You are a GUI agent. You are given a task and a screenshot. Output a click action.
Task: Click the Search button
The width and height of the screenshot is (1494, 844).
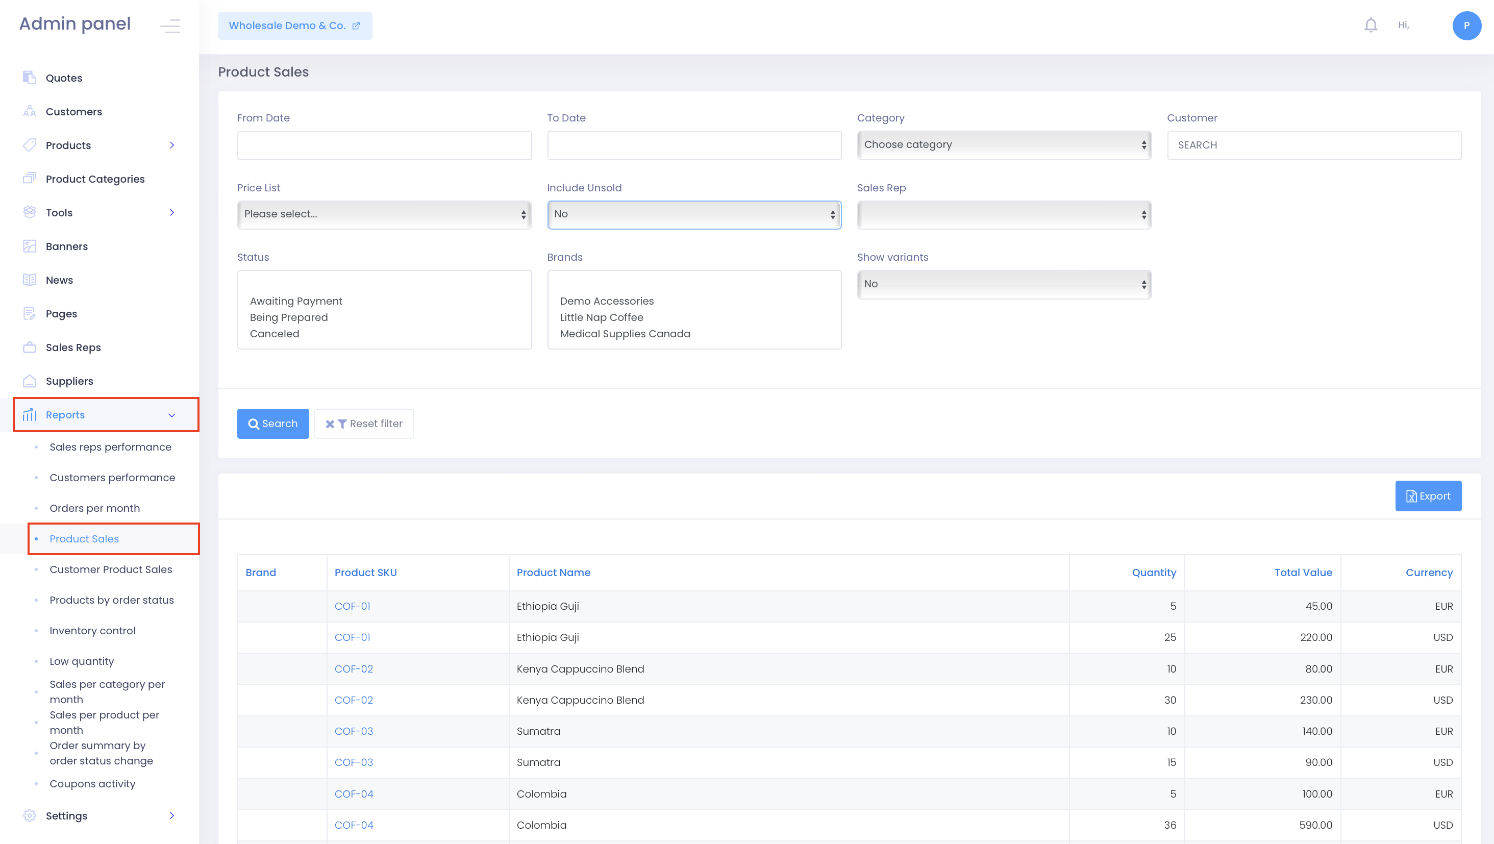272,424
